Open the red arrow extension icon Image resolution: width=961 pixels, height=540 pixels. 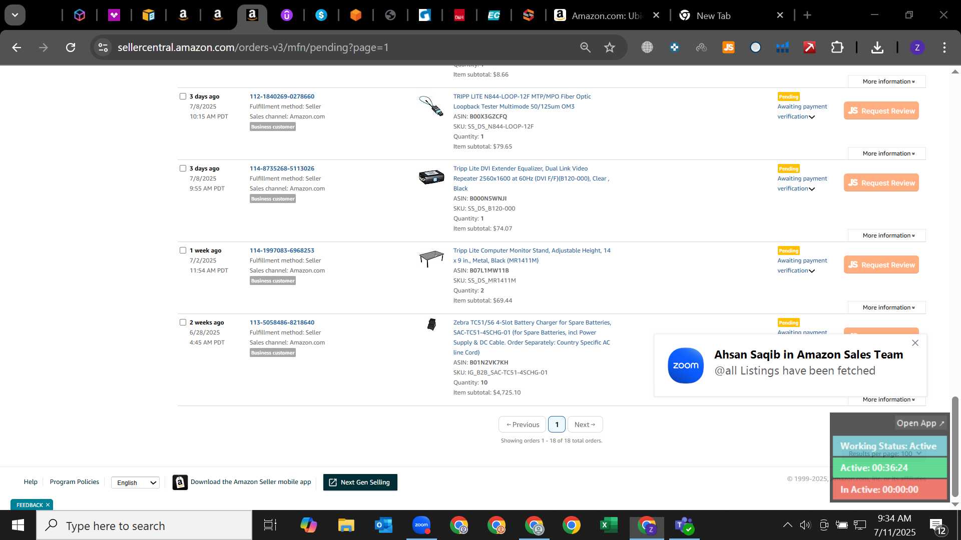pyautogui.click(x=809, y=47)
